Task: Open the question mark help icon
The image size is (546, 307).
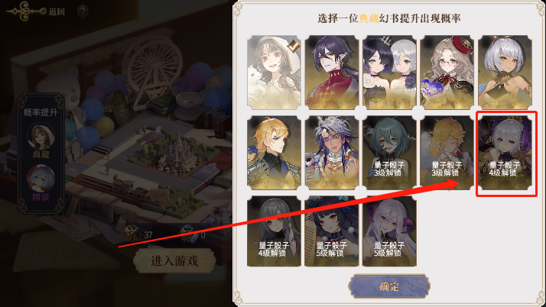Action: 83,11
